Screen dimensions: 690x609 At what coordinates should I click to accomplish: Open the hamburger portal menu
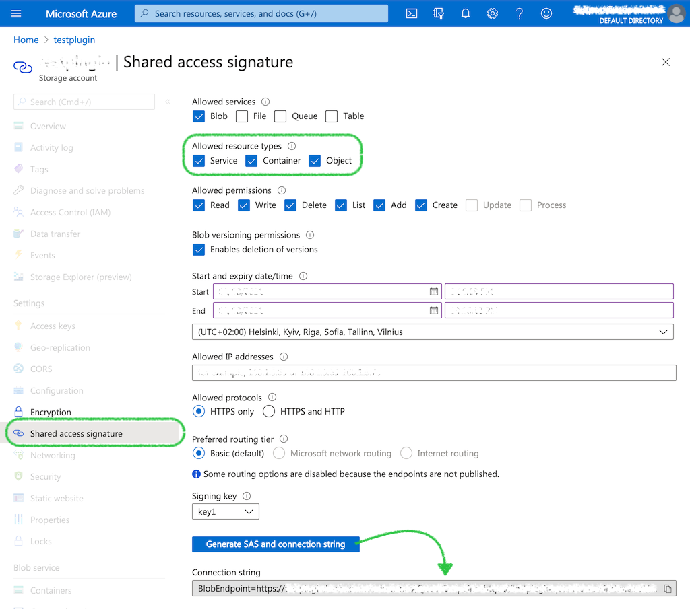pyautogui.click(x=17, y=13)
